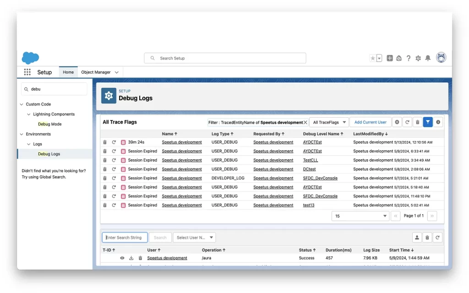The width and height of the screenshot is (469, 293).
Task: Click the user icon button in logs toolbar
Action: (417, 238)
